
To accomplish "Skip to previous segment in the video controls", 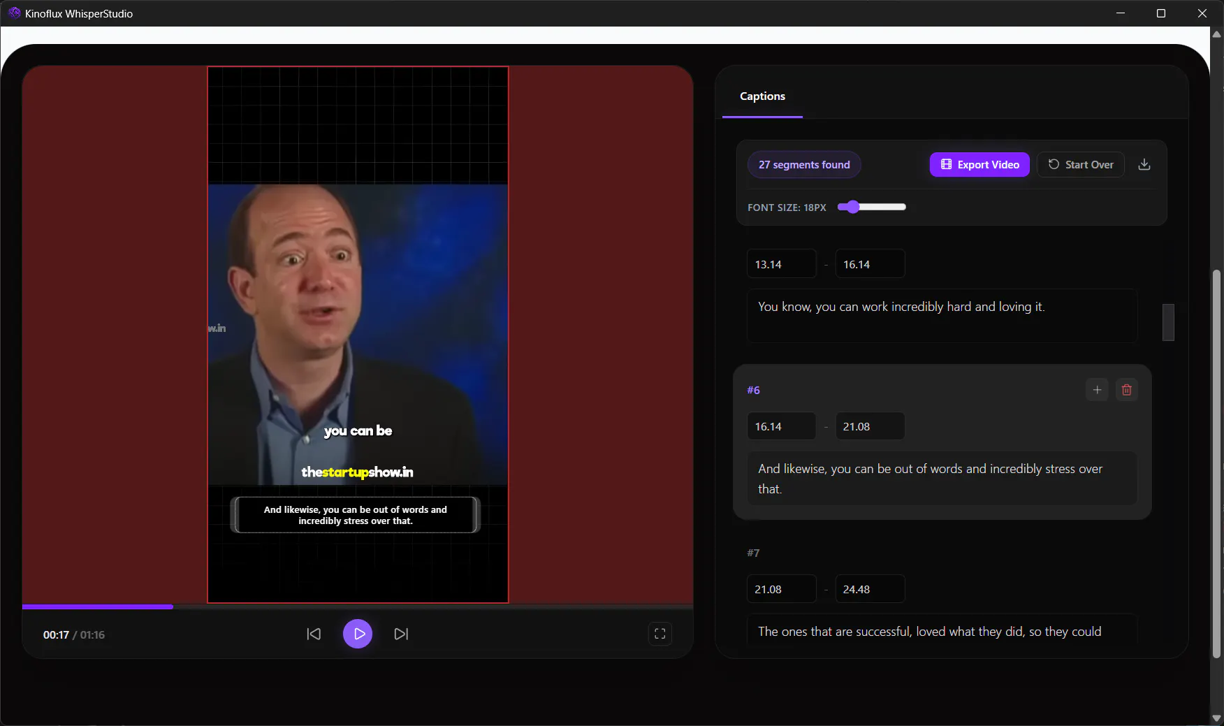I will 314,634.
